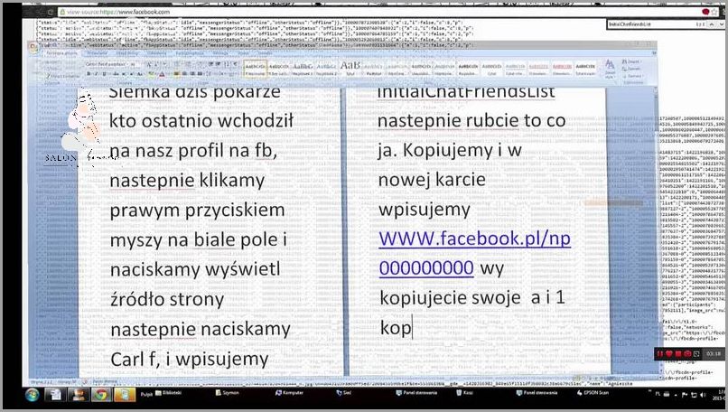The width and height of the screenshot is (728, 412).
Task: Open the Znajdź dropdown in editing group
Action: pos(632,61)
